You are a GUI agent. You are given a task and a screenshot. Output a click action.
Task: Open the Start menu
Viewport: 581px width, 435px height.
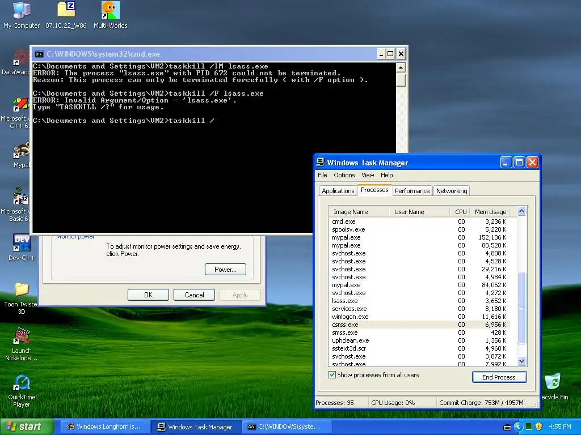click(x=26, y=427)
